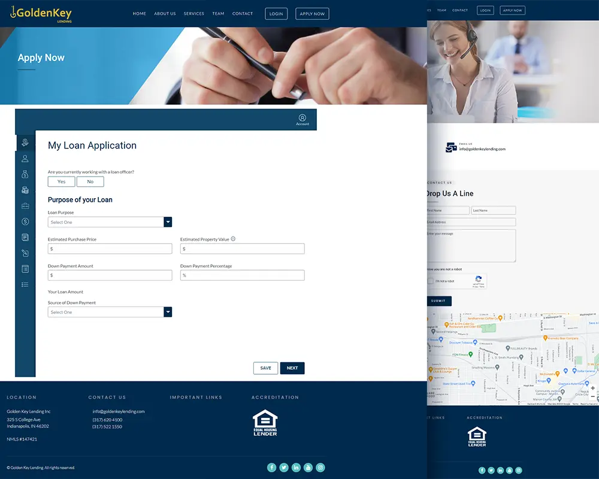Select the pencil edit sidebar icon
Image resolution: width=599 pixels, height=479 pixels.
[25, 253]
